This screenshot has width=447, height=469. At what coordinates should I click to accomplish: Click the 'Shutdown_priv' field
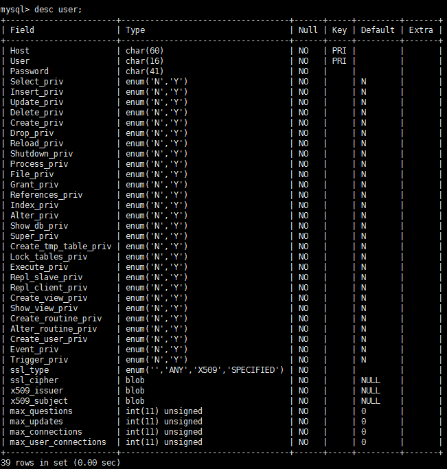42,154
